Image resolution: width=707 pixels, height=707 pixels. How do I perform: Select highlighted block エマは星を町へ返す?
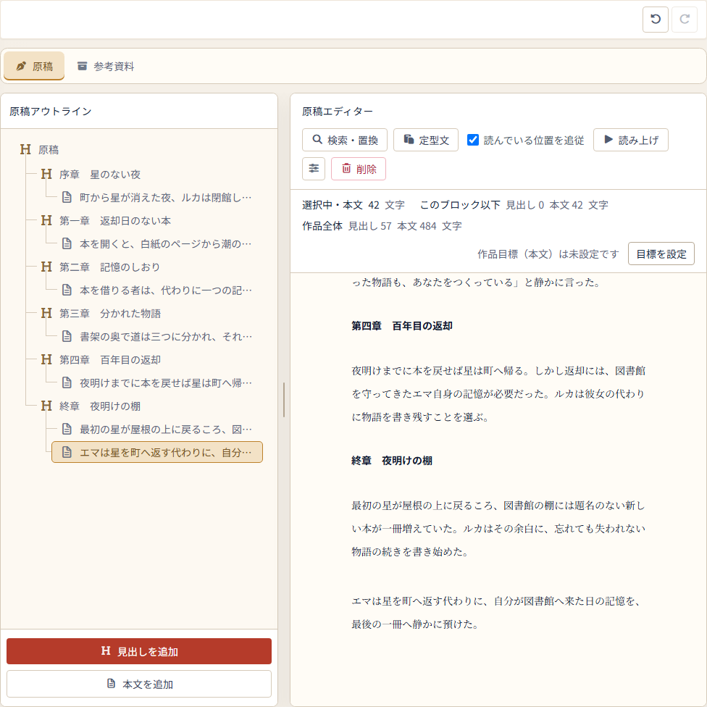157,452
